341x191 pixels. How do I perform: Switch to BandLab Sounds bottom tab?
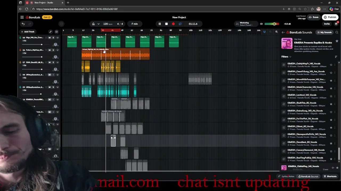[x=308, y=176]
